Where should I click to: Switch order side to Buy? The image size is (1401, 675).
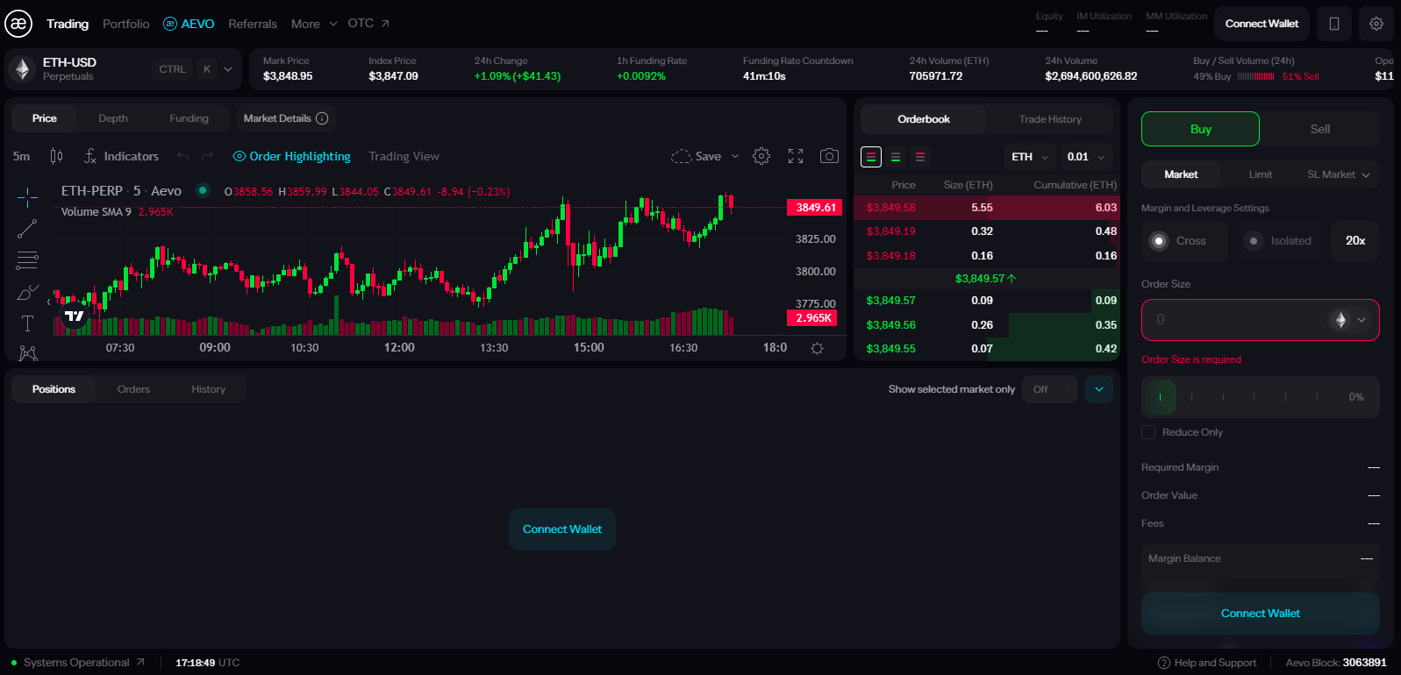point(1200,129)
